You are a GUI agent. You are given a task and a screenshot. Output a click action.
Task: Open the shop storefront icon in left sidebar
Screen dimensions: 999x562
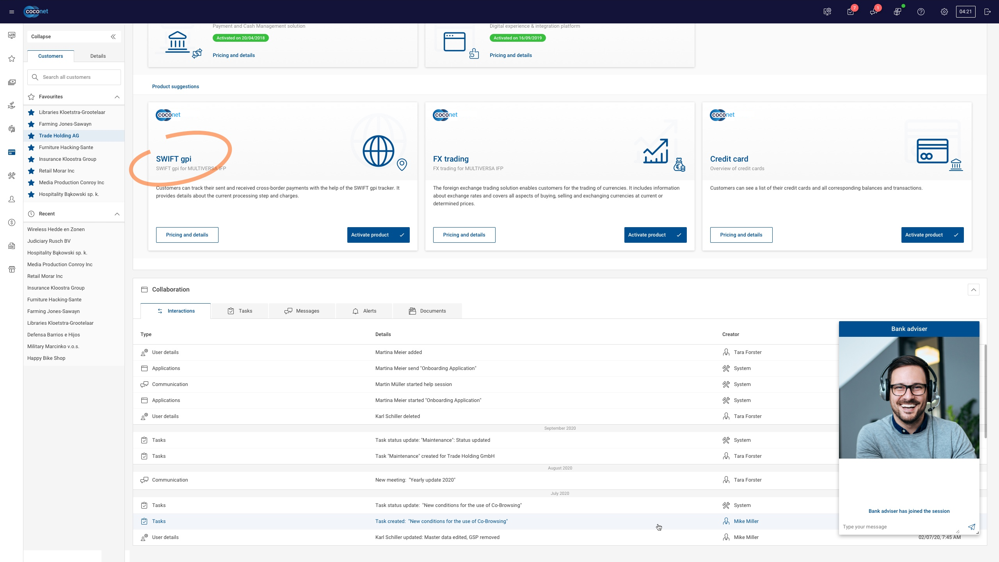[x=12, y=269]
